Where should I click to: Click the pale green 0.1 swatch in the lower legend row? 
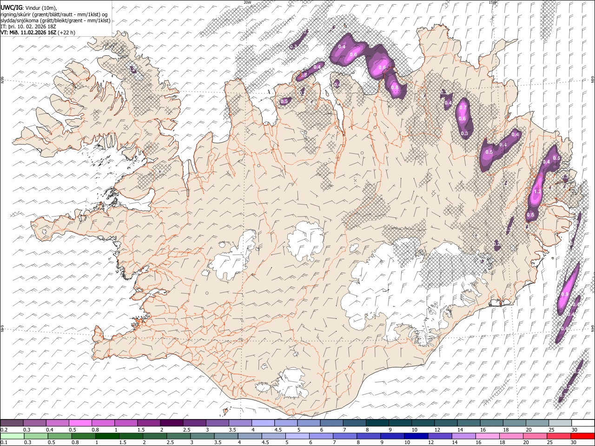click(x=12, y=436)
